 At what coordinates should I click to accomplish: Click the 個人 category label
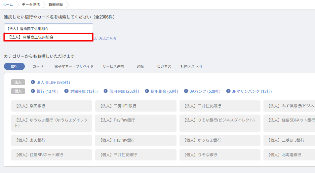coord(18,91)
